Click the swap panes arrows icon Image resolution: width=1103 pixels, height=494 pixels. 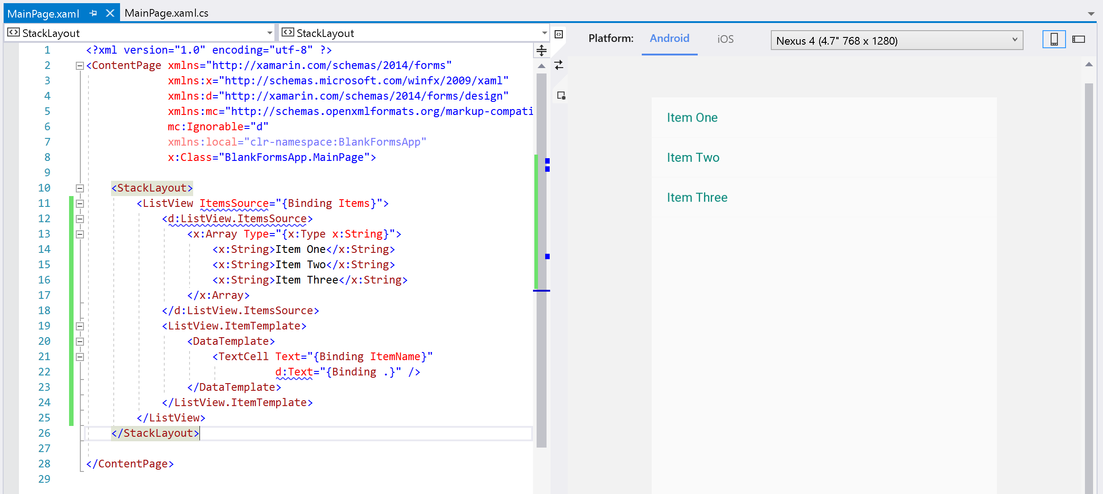pos(559,65)
